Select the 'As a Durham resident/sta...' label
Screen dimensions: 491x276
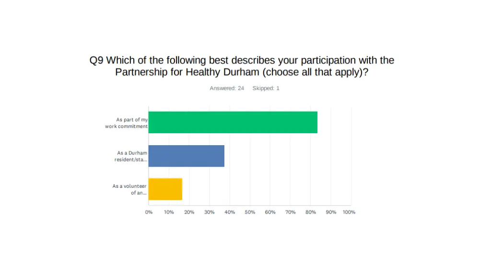131,156
